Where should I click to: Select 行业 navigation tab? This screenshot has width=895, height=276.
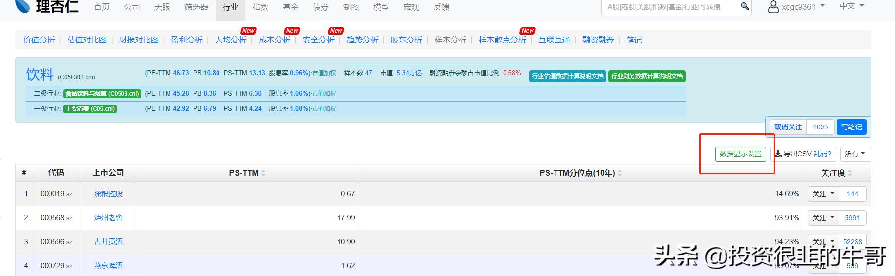(230, 7)
